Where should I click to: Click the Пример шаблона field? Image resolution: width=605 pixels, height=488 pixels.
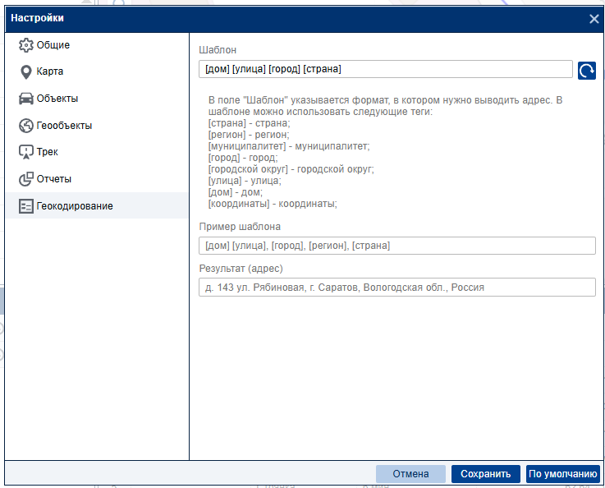click(396, 246)
